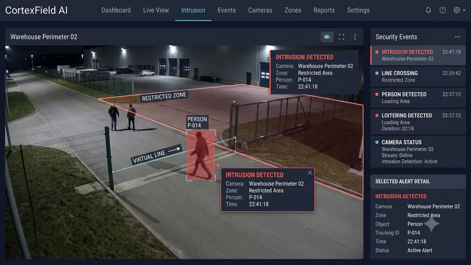This screenshot has width=471, height=265.
Task: Click the top overlay INTRUSION DETECTED title
Action: pyautogui.click(x=305, y=57)
